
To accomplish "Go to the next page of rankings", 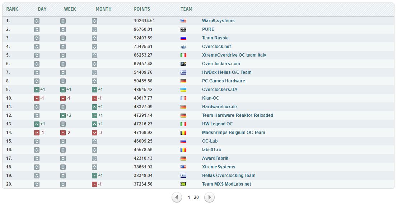I will [x=209, y=197].
